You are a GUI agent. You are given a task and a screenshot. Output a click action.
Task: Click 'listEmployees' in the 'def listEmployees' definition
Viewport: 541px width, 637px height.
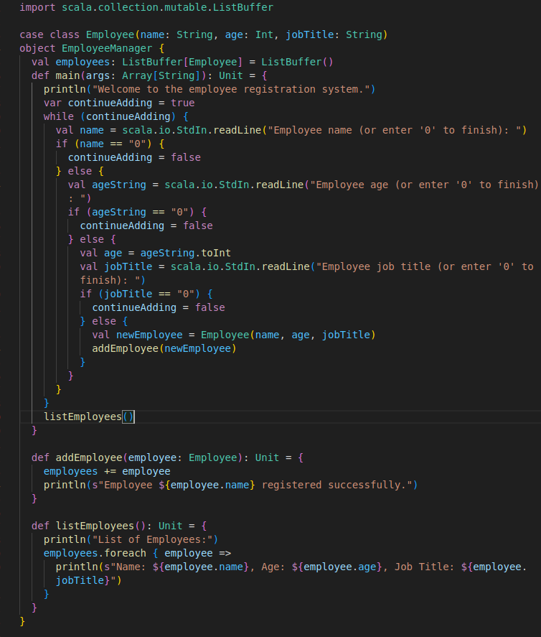95,526
